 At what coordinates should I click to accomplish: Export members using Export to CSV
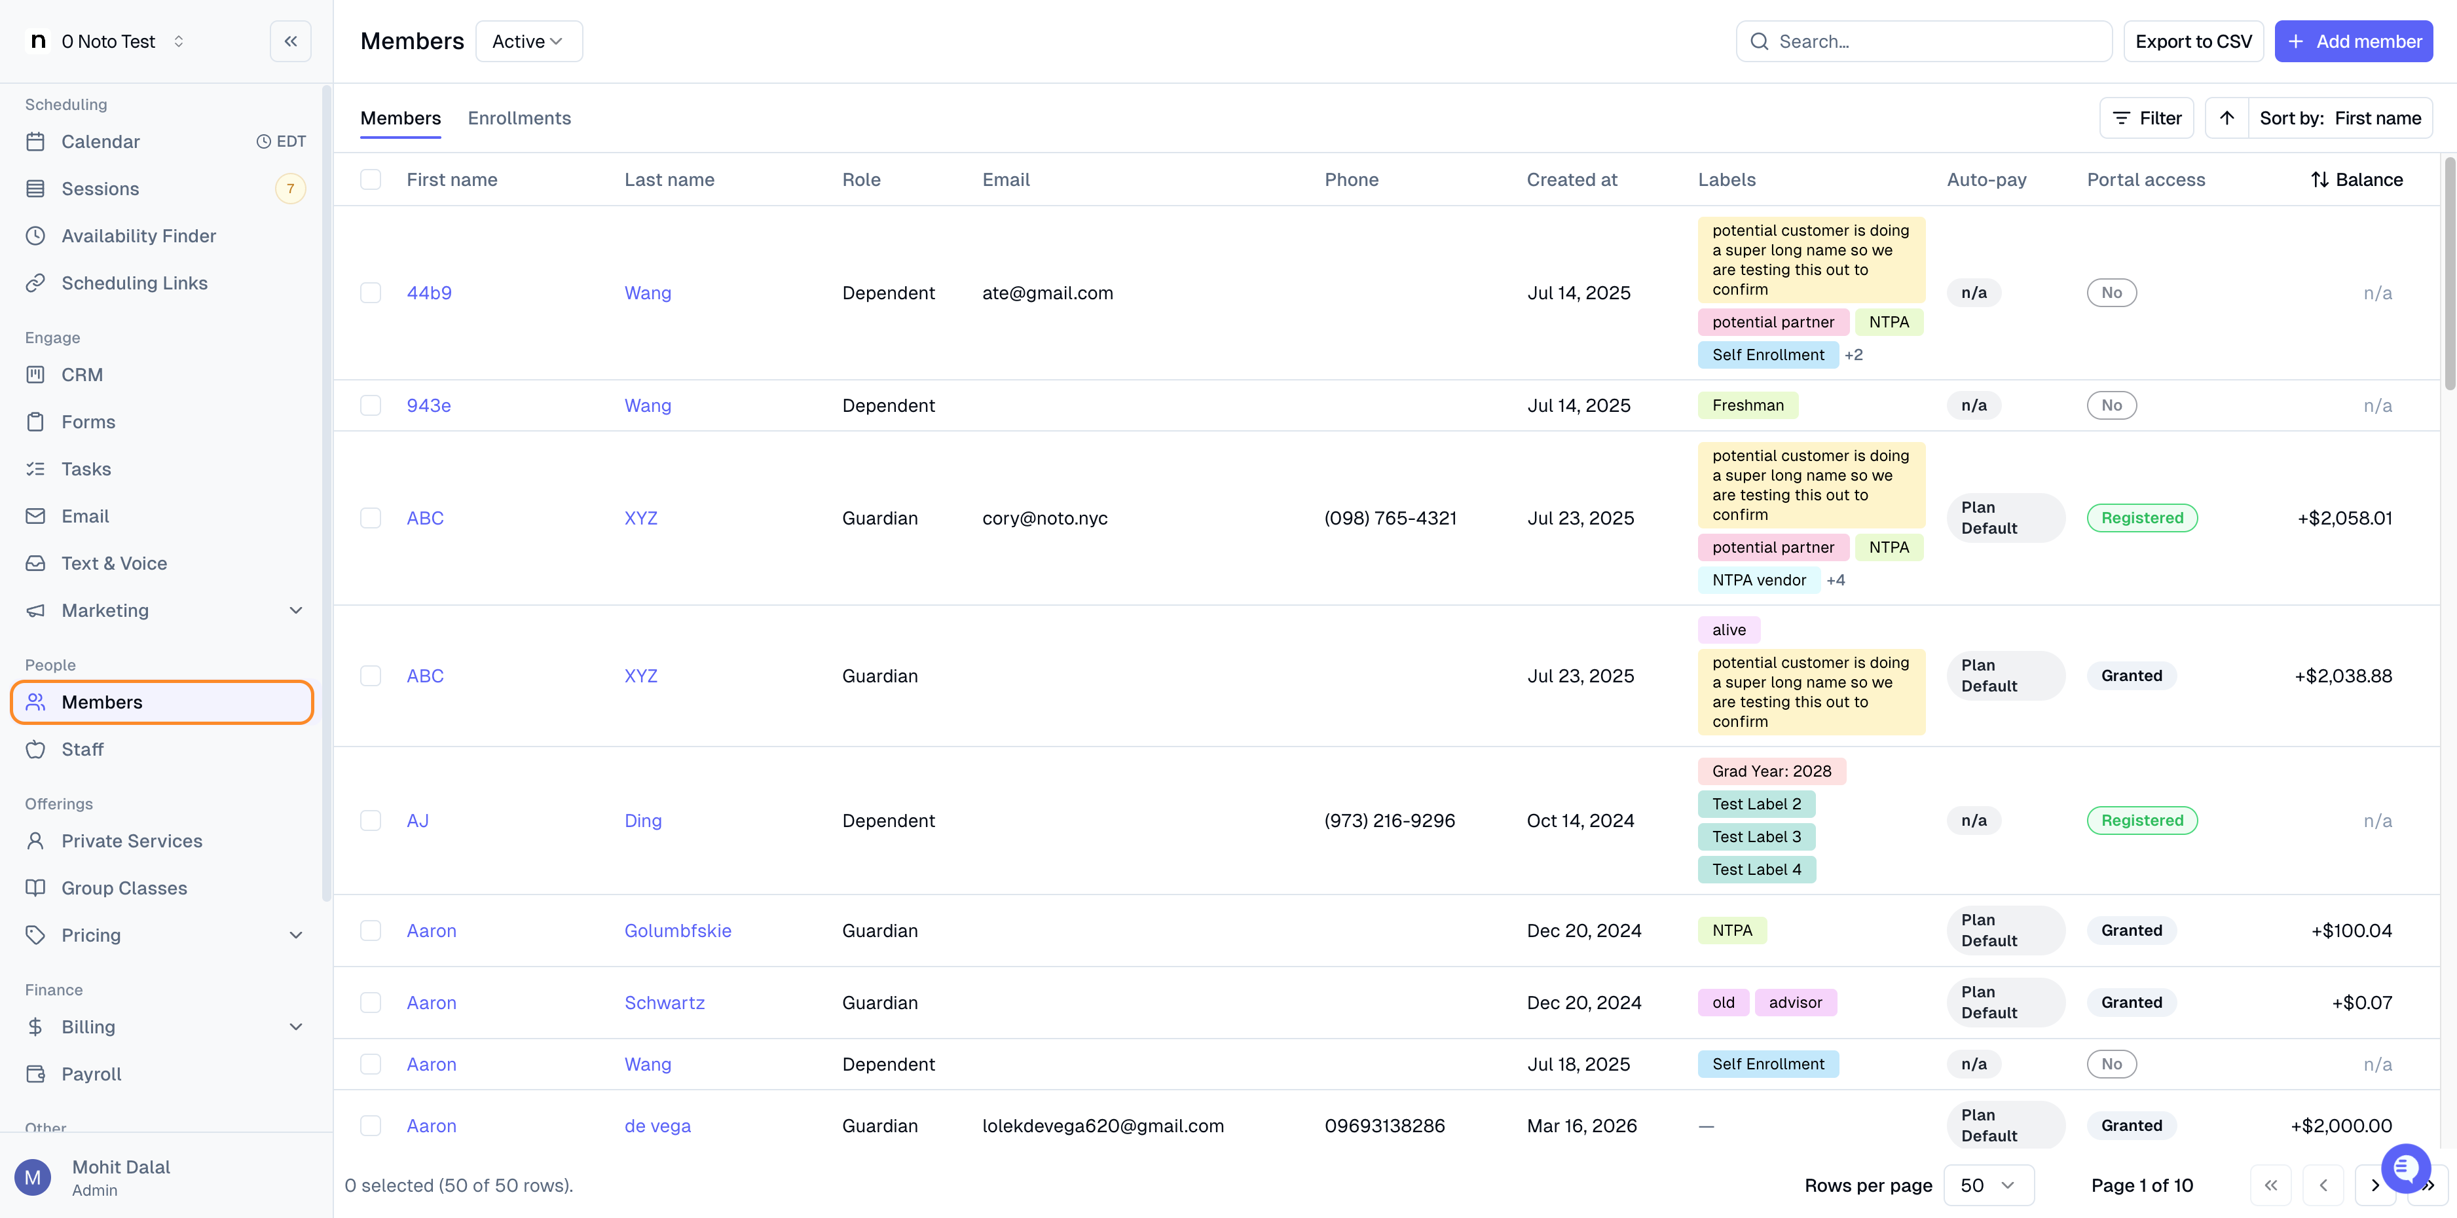[x=2193, y=41]
